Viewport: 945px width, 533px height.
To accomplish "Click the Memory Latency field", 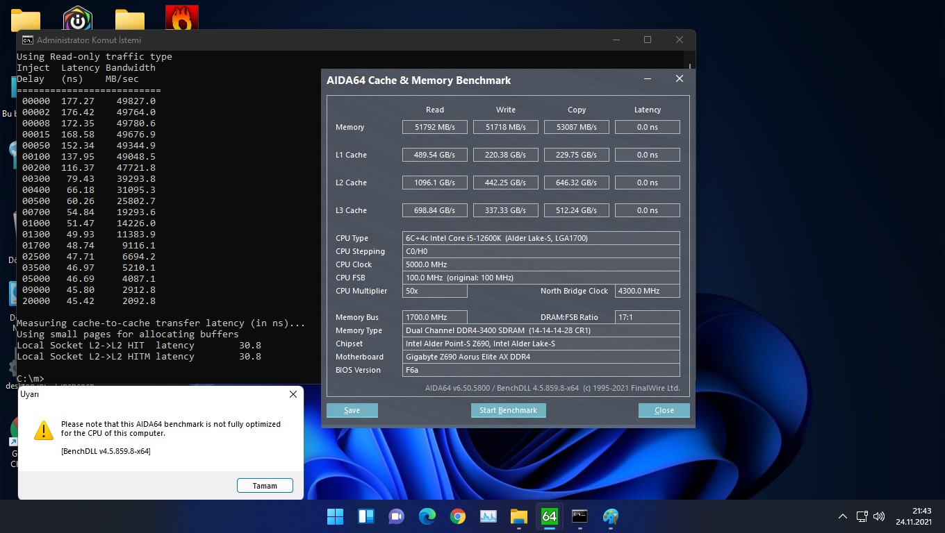I will (x=648, y=127).
